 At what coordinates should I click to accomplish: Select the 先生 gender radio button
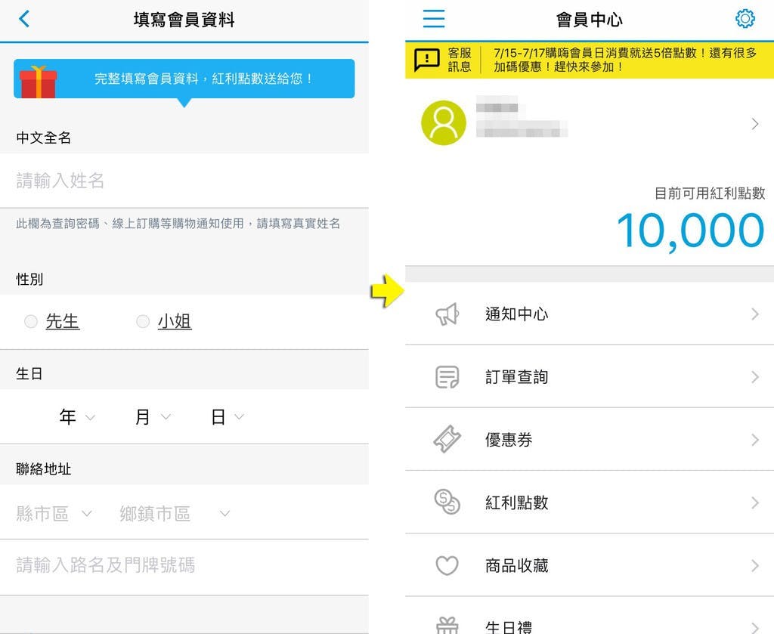coord(31,321)
